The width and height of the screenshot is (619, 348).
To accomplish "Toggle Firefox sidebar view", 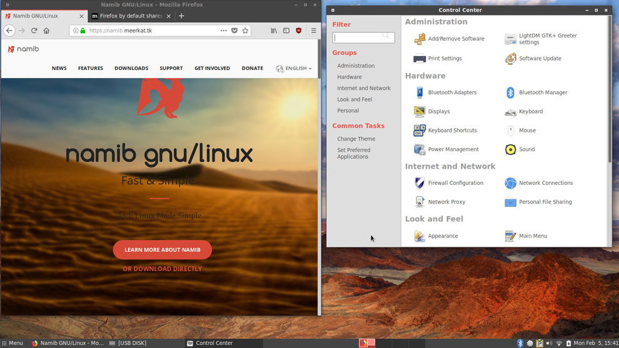I will [x=286, y=31].
